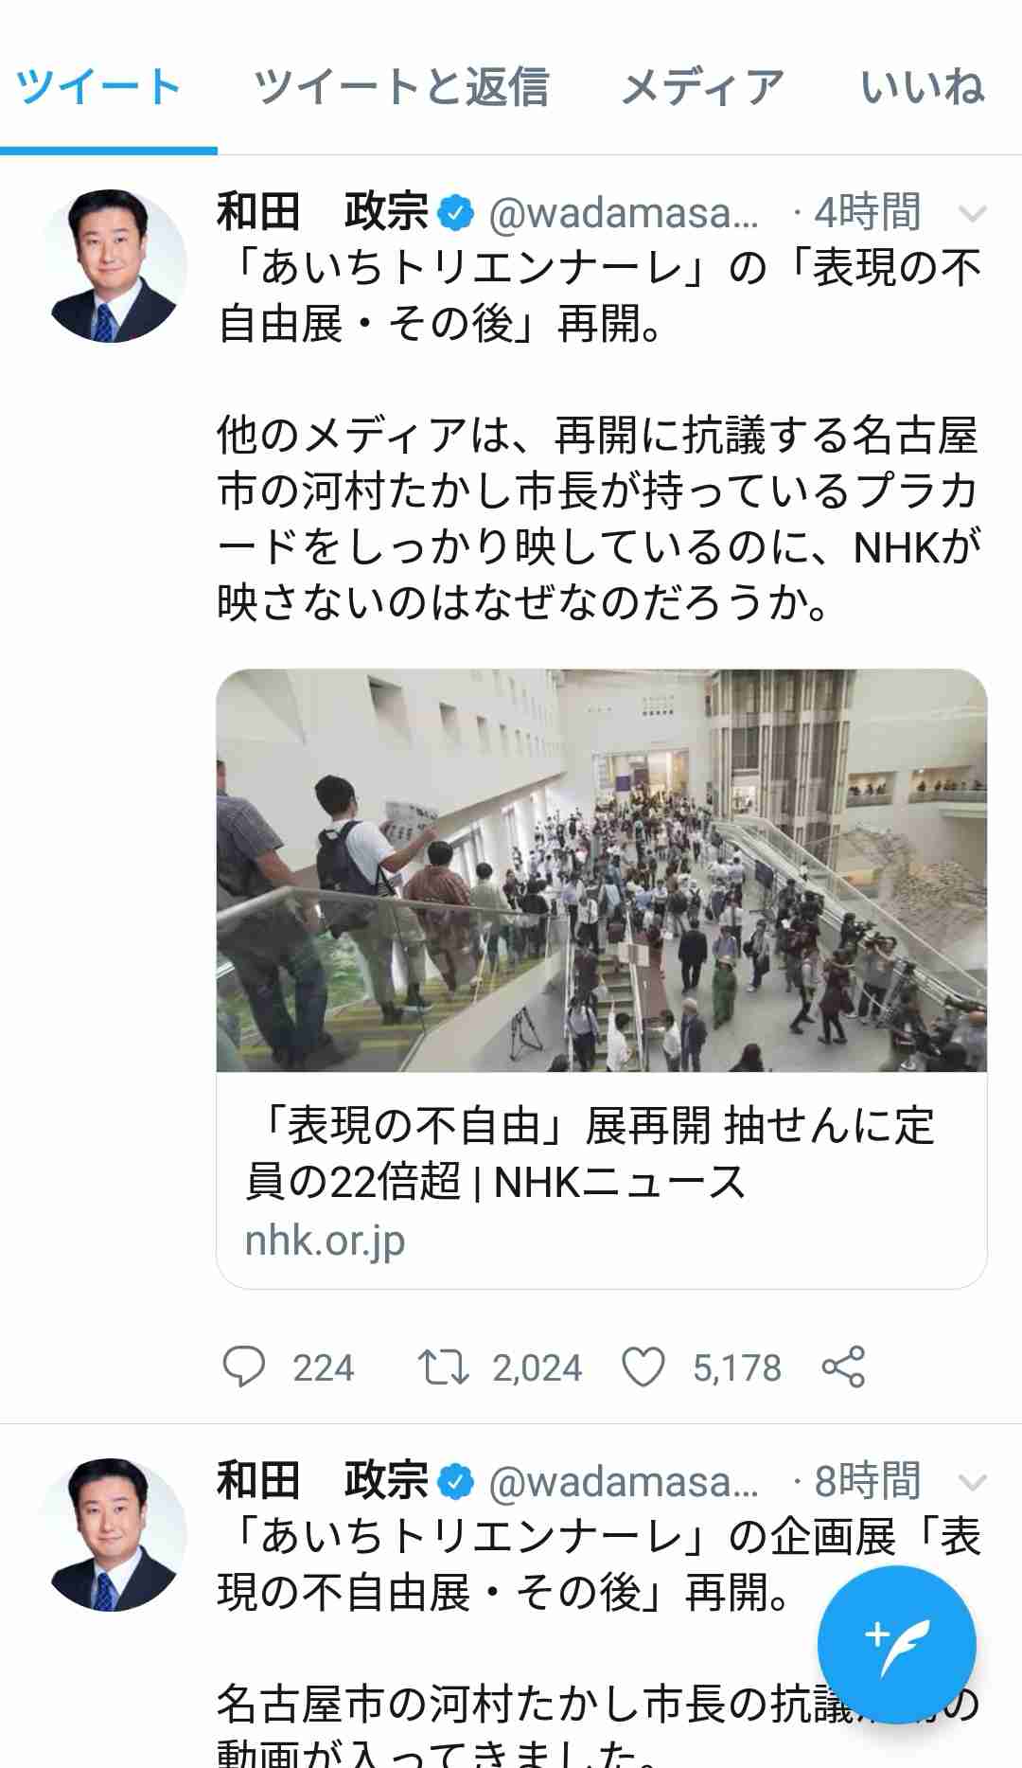Click the verified badge on first tweet
This screenshot has height=1768, width=1022.
456,212
